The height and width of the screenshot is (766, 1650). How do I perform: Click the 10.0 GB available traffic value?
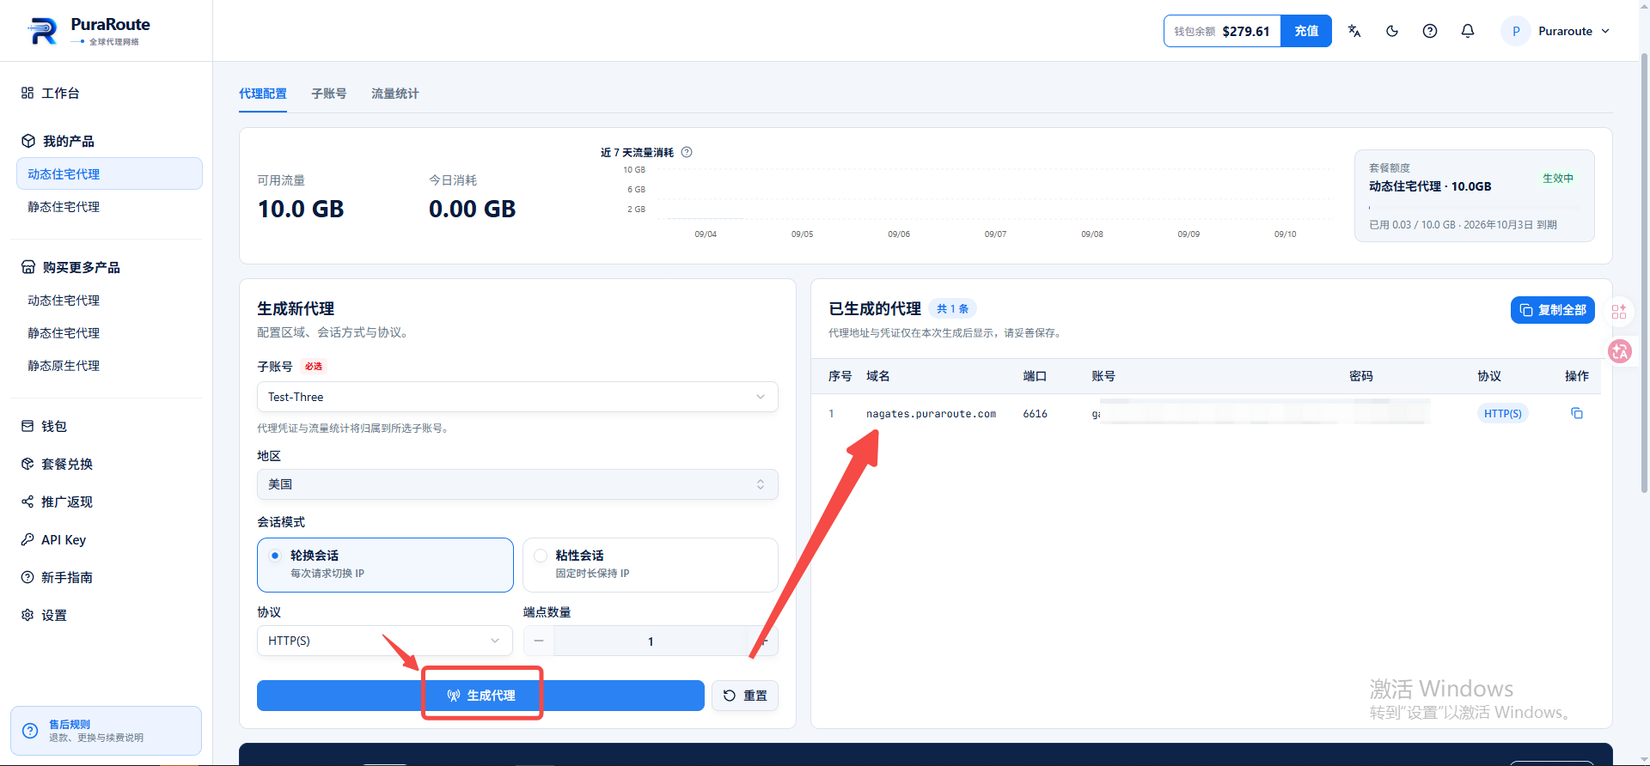tap(301, 209)
